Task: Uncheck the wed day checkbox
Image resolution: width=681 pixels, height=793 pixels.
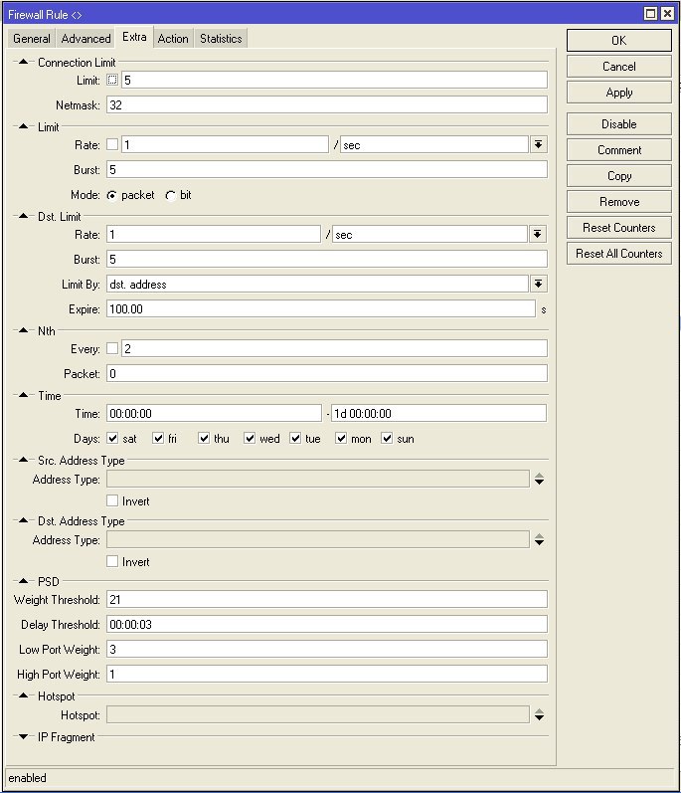Action: coord(250,439)
